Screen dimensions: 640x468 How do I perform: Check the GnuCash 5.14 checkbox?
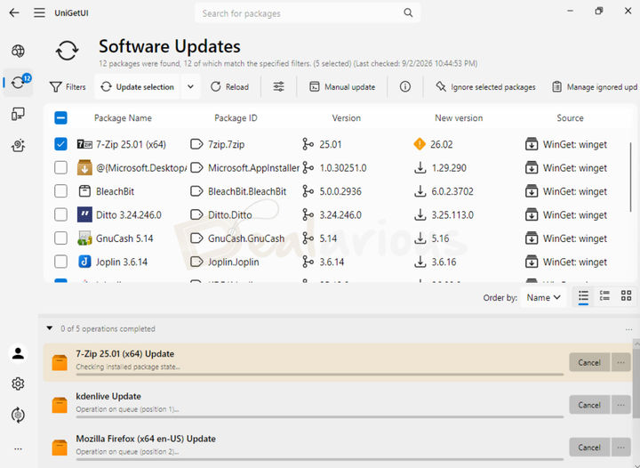click(x=60, y=238)
